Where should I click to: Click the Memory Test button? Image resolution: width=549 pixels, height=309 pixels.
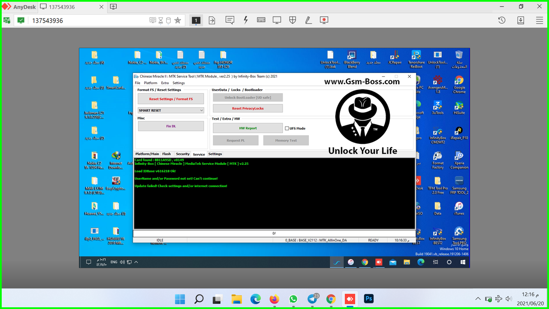286,140
